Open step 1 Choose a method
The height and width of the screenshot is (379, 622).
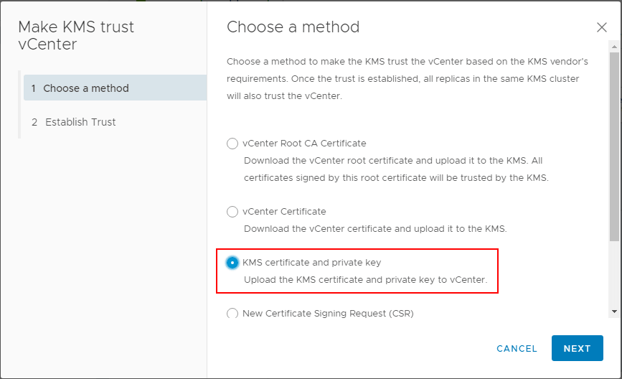click(x=115, y=88)
